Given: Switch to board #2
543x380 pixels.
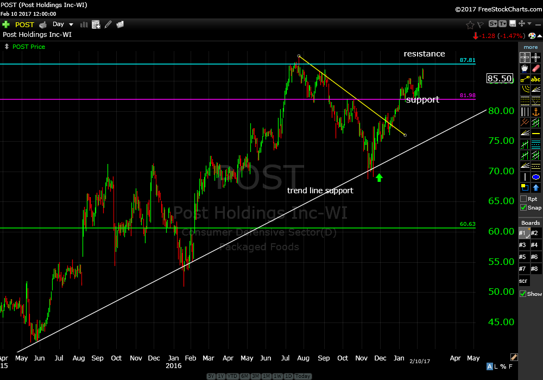Looking at the screenshot, I should pos(534,233).
